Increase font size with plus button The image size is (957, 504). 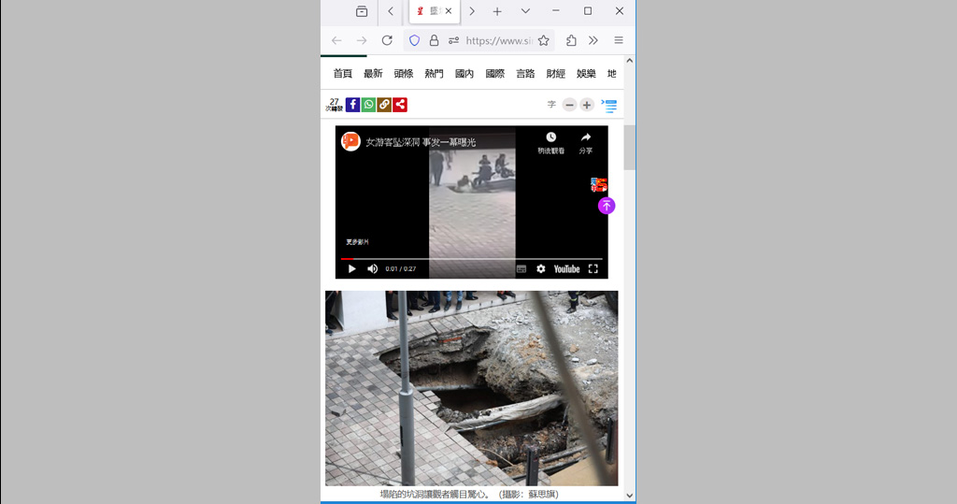tap(587, 105)
